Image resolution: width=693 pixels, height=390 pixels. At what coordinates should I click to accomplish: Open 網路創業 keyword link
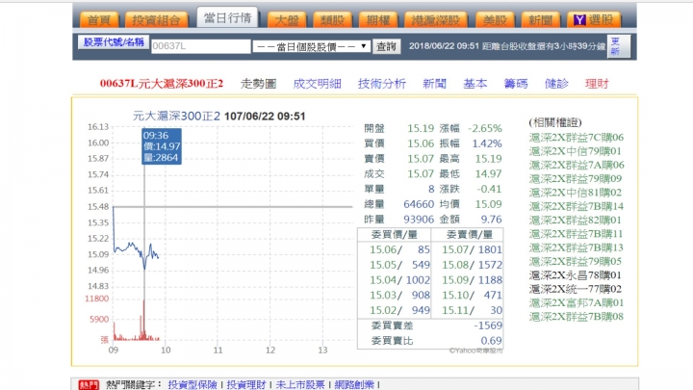[354, 384]
